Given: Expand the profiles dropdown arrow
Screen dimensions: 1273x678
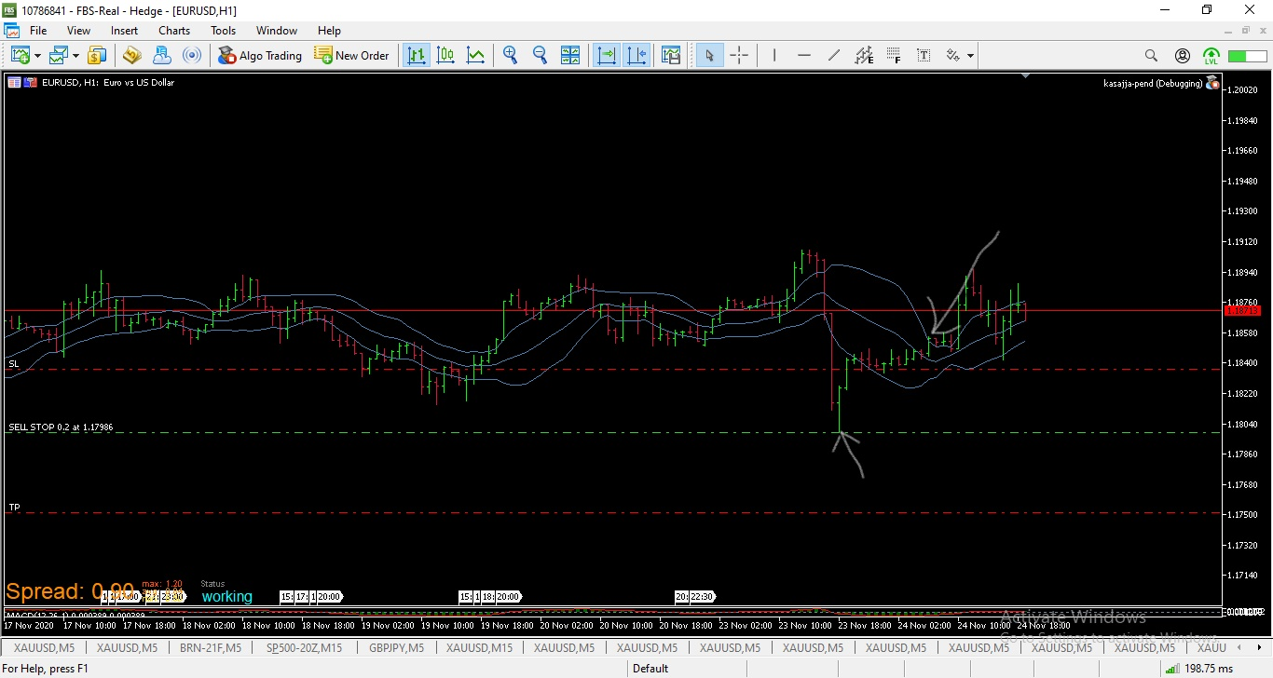Looking at the screenshot, I should click(75, 56).
